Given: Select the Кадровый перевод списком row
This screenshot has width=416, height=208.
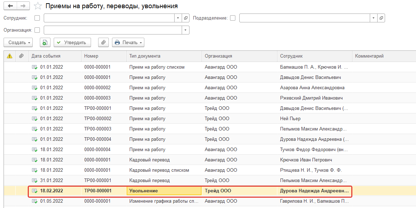Looking at the screenshot, I should [159, 170].
